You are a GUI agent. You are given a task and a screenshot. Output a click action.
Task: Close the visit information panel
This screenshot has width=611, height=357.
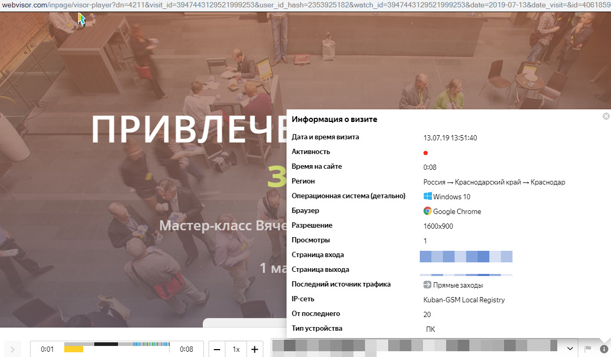coord(606,116)
